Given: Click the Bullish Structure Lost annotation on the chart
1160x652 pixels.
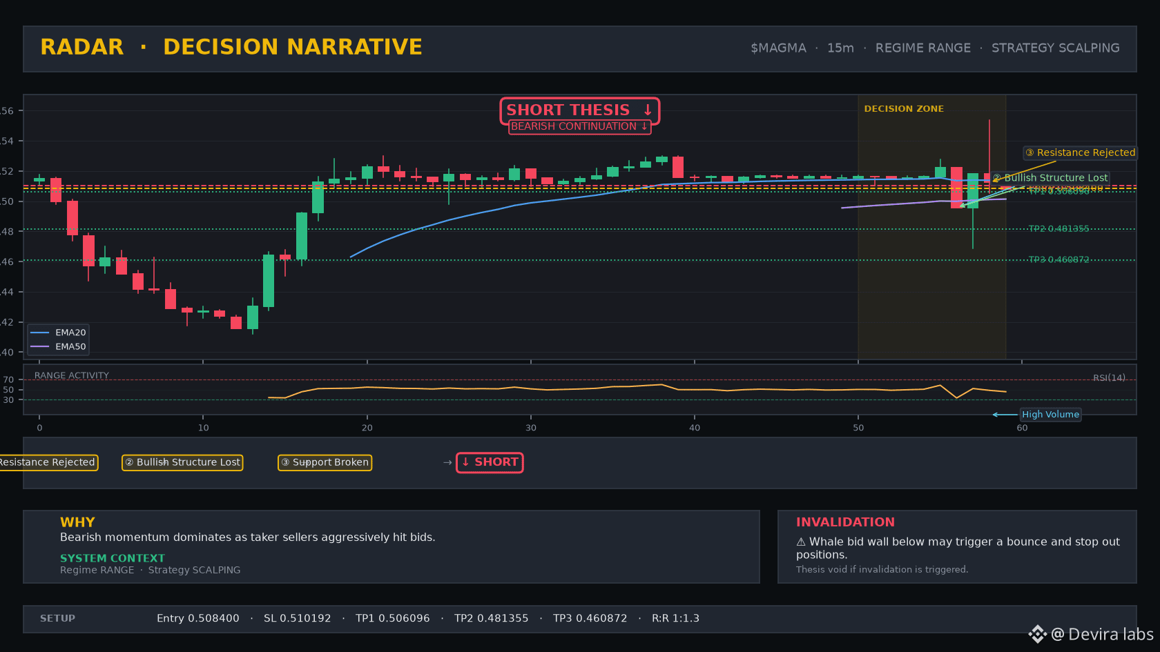Looking at the screenshot, I should (1050, 178).
